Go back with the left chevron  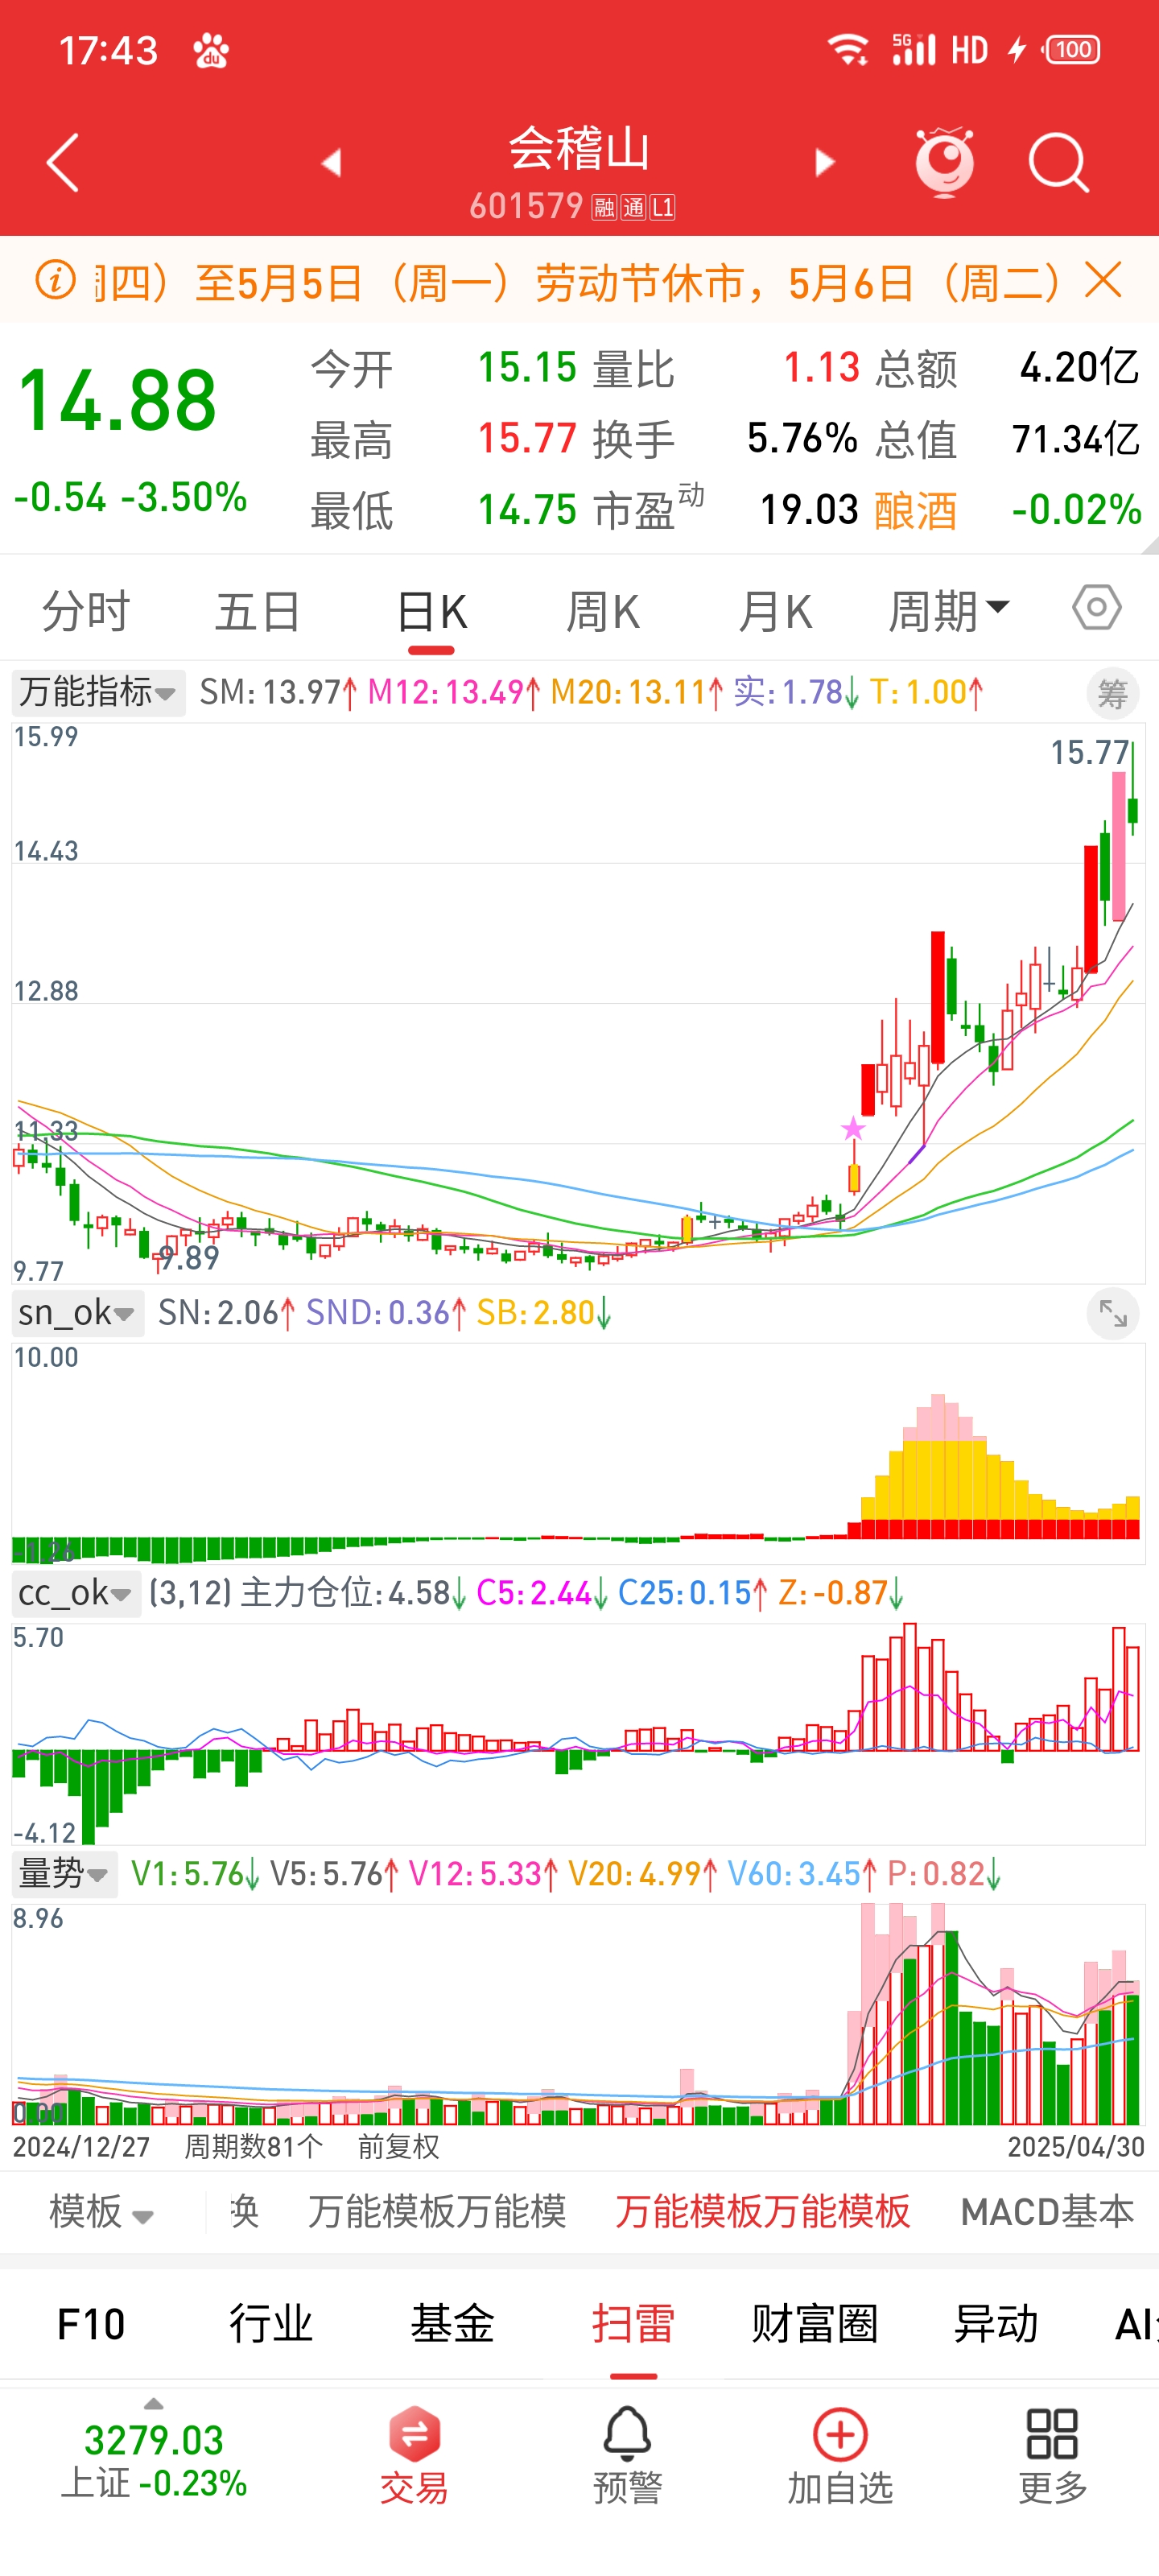pos(62,162)
